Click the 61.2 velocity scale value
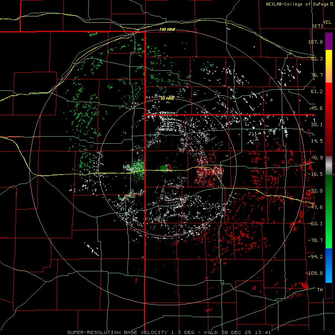Image resolution: width=335 pixels, height=335 pixels. click(317, 92)
